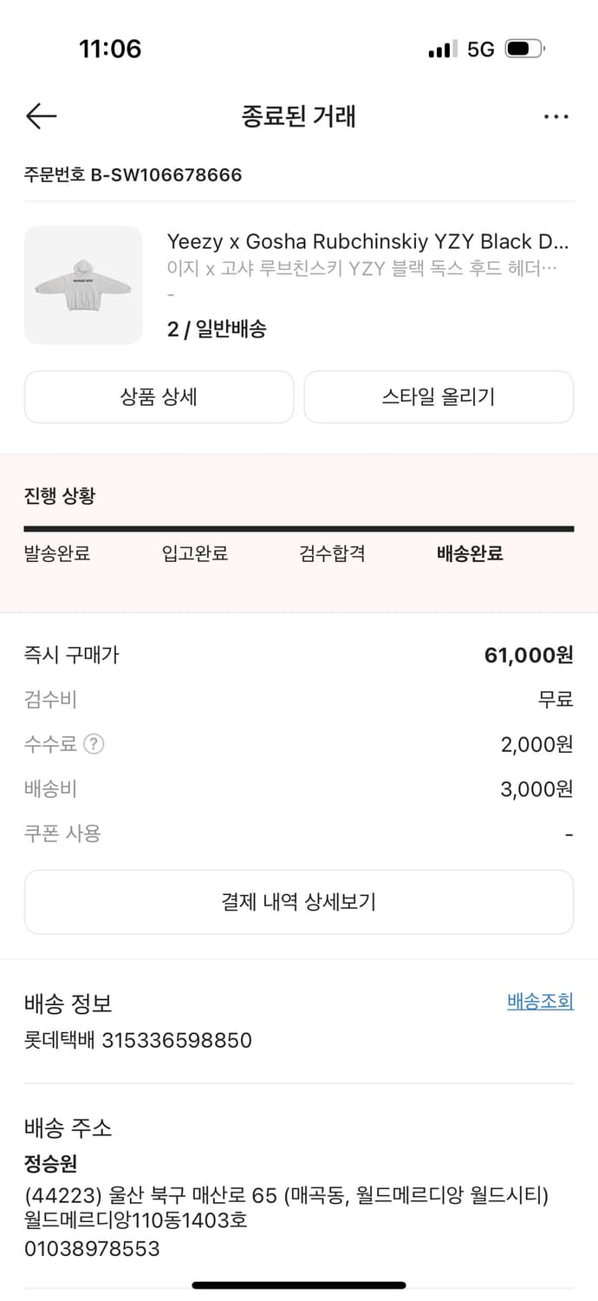Image resolution: width=598 pixels, height=1301 pixels.
Task: Tap the 스타일 올리기 button
Action: coord(439,396)
